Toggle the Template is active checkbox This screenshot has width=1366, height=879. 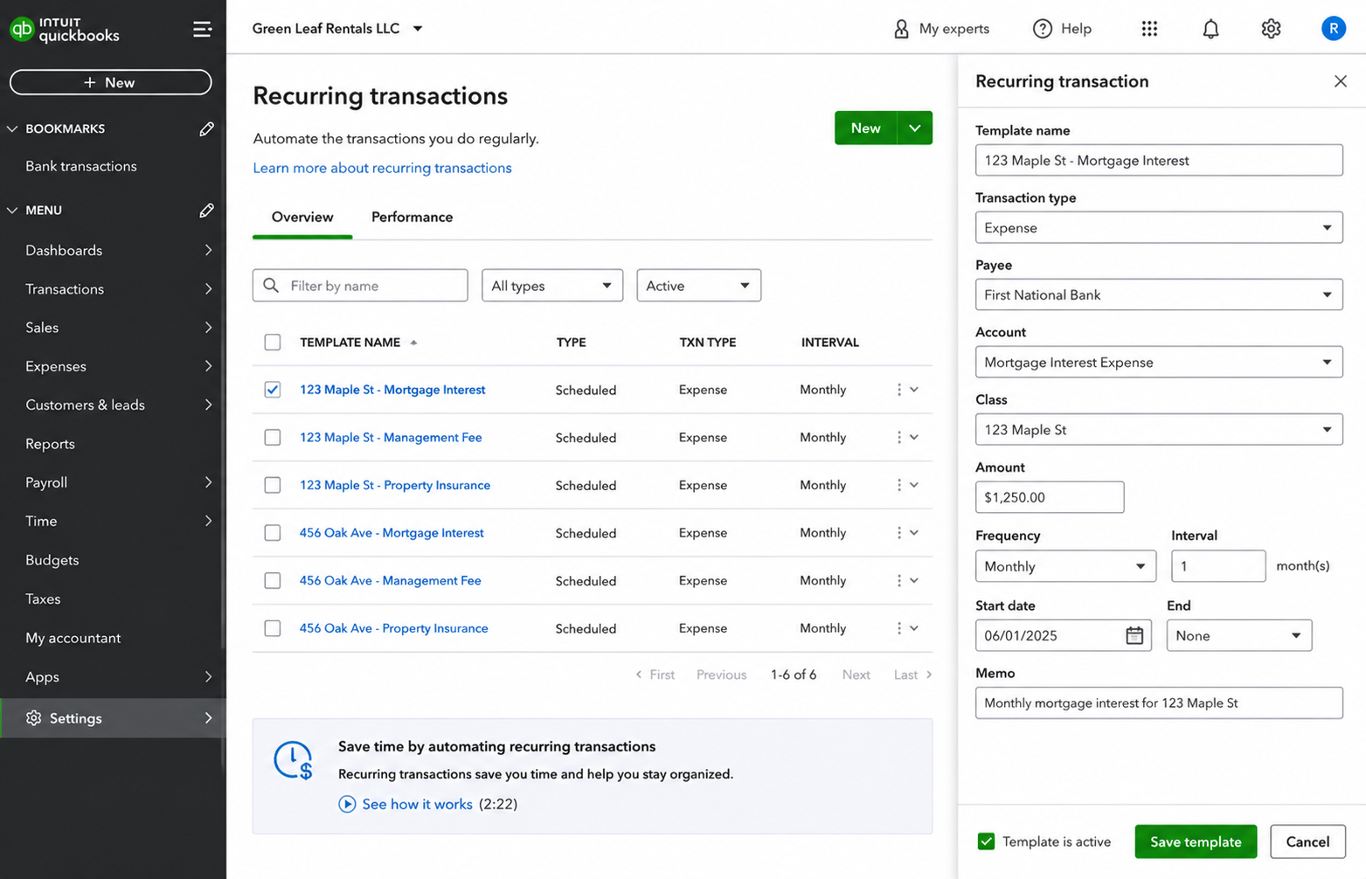pos(986,841)
